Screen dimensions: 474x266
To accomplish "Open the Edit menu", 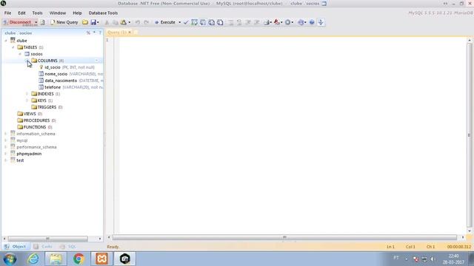I will click(21, 13).
